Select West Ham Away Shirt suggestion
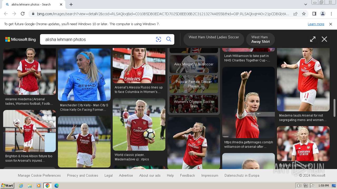Image resolution: width=337 pixels, height=189 pixels. tap(260, 39)
